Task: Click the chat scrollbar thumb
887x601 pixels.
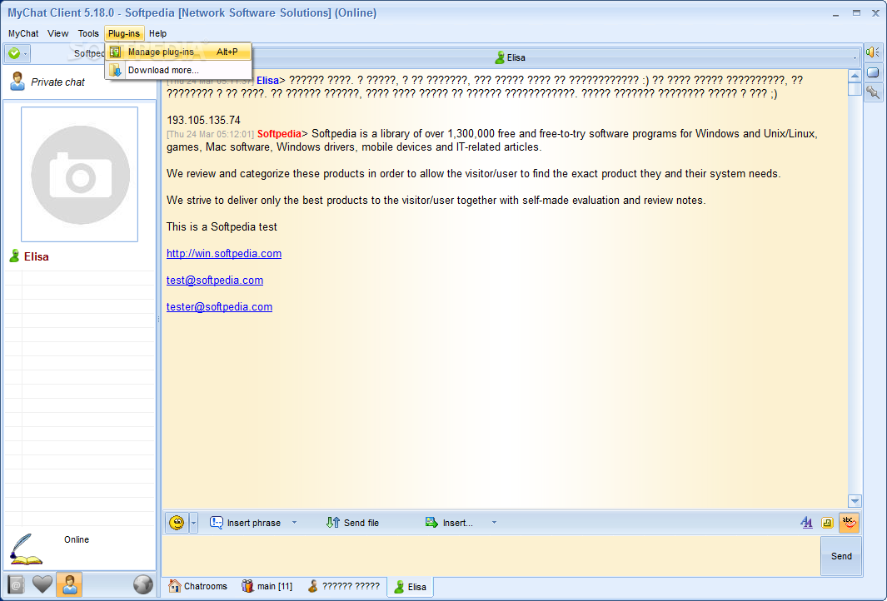Action: [855, 89]
